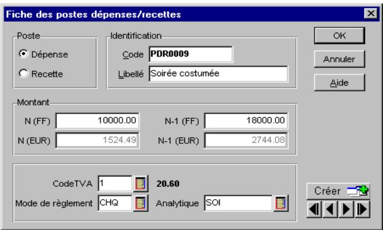
Task: Click the CodeTVA label
Action: tap(73, 184)
